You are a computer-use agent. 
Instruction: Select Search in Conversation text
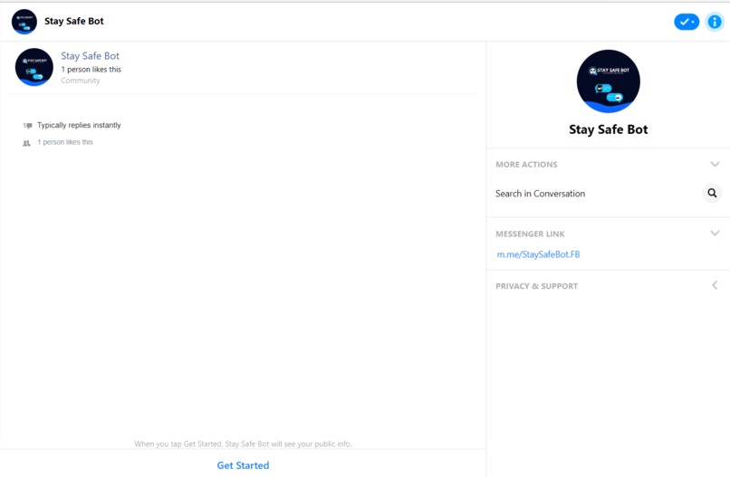(x=540, y=194)
